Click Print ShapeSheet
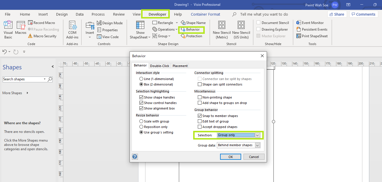382x182 pixels. pyautogui.click(x=312, y=36)
